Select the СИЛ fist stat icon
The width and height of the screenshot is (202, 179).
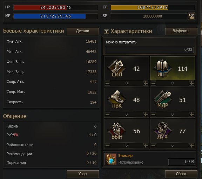(117, 68)
